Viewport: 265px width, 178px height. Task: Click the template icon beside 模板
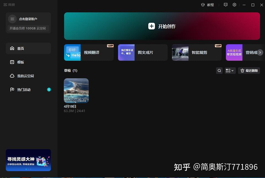pos(12,62)
